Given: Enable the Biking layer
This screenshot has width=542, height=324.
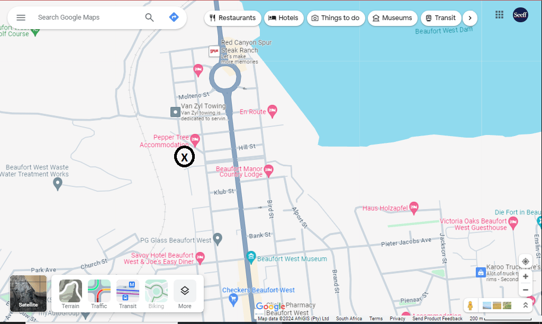Looking at the screenshot, I should (x=156, y=294).
